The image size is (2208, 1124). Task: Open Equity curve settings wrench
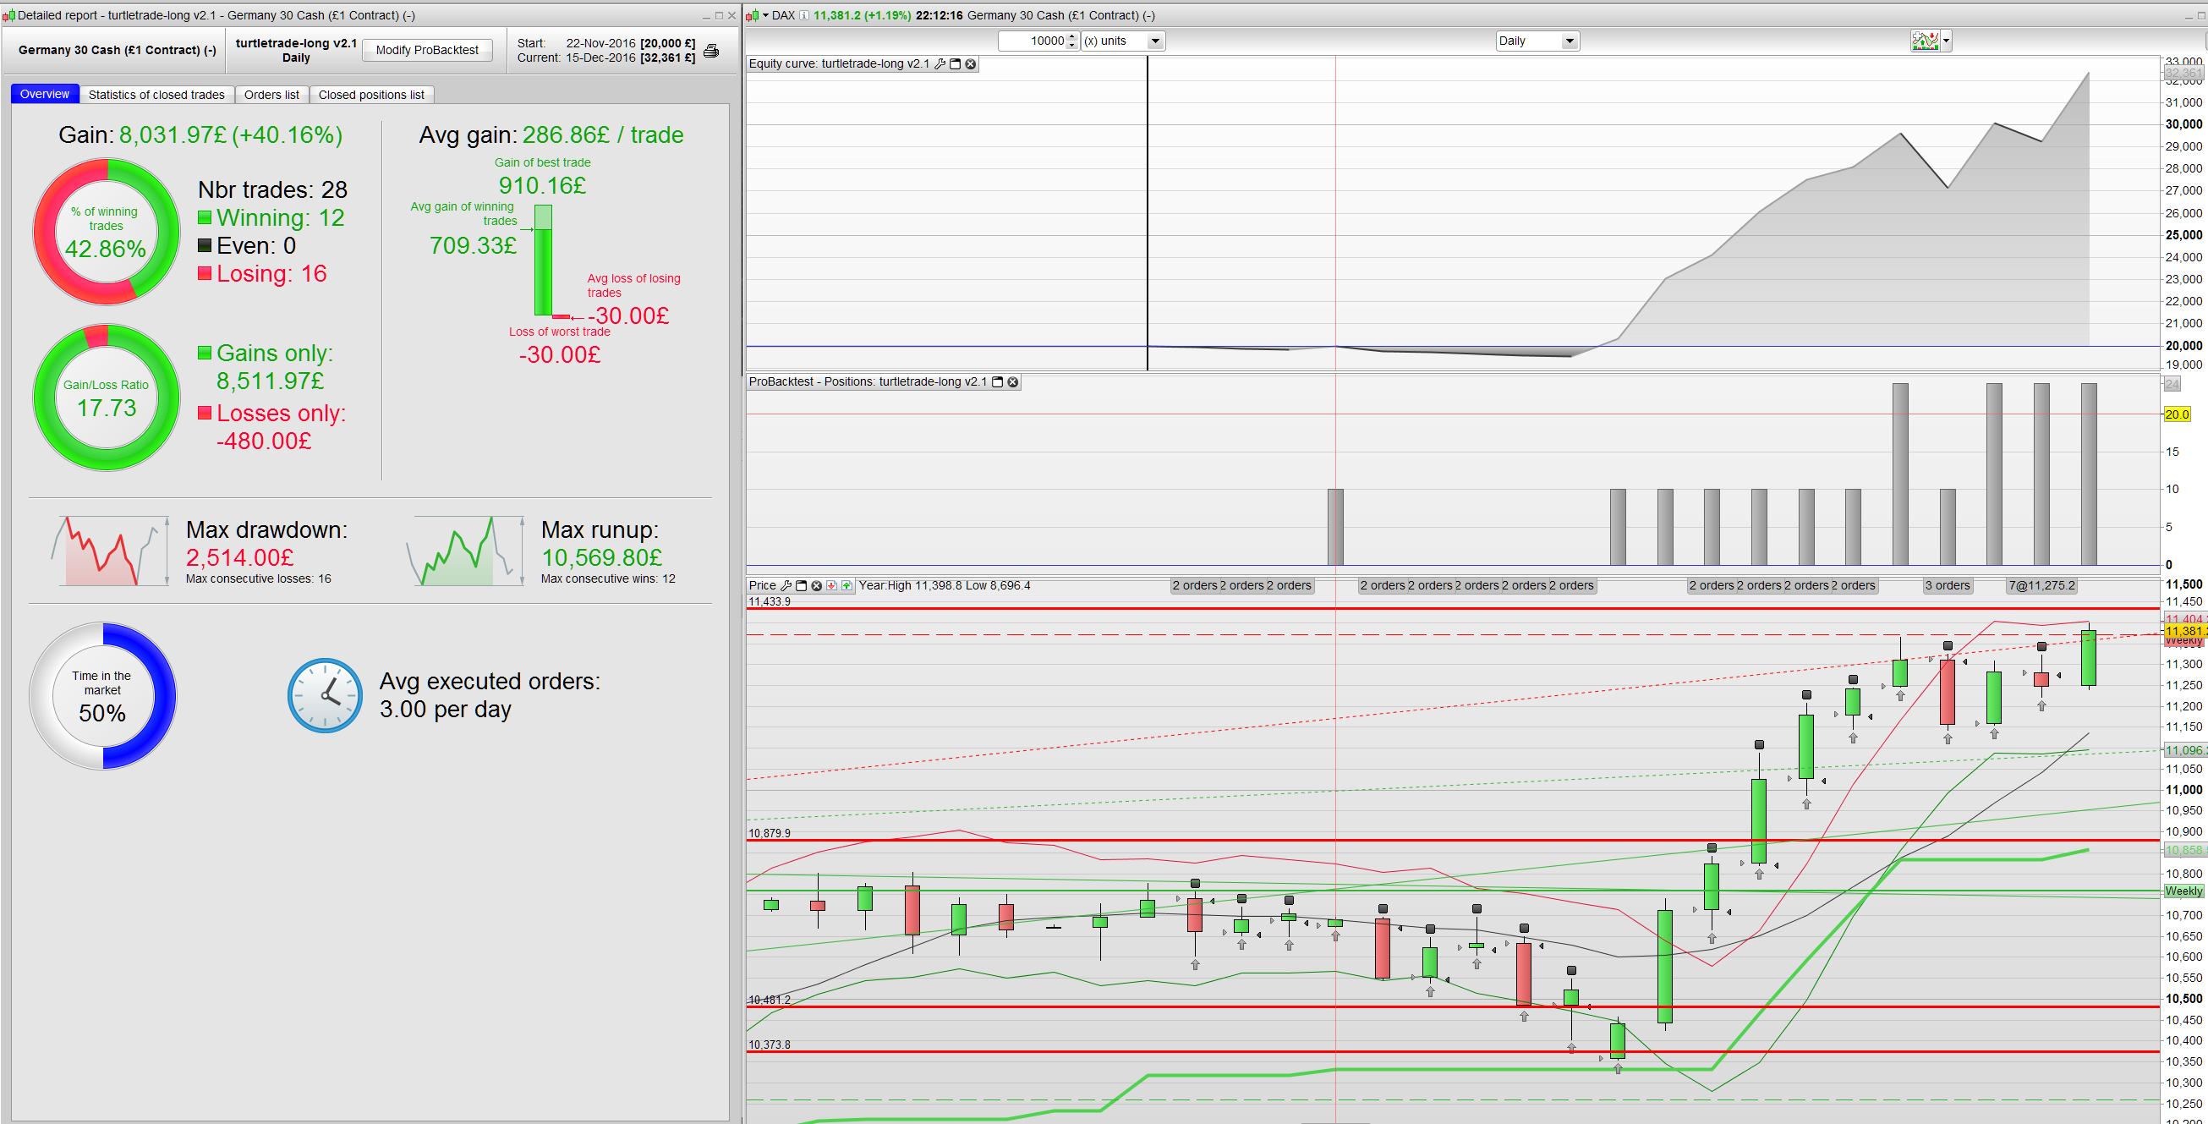point(940,64)
